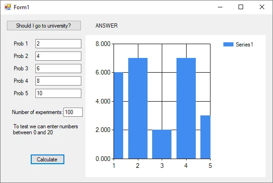This screenshot has height=183, width=273.
Task: Select the tall bar above category 4
Action: [186, 109]
